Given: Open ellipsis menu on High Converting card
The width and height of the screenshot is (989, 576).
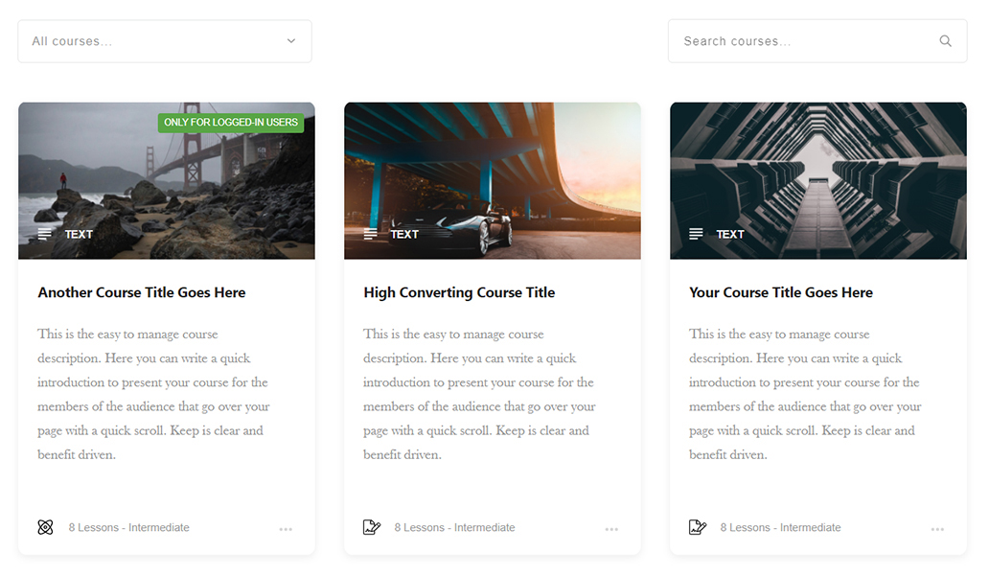Looking at the screenshot, I should click(x=611, y=529).
